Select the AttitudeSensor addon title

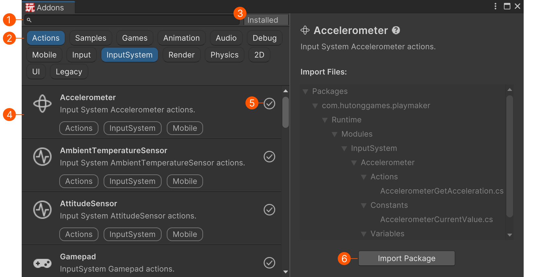coord(88,204)
